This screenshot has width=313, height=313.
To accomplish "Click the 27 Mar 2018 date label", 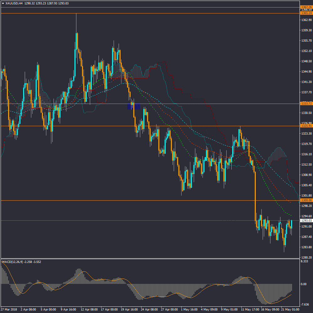I will pos(10,309).
